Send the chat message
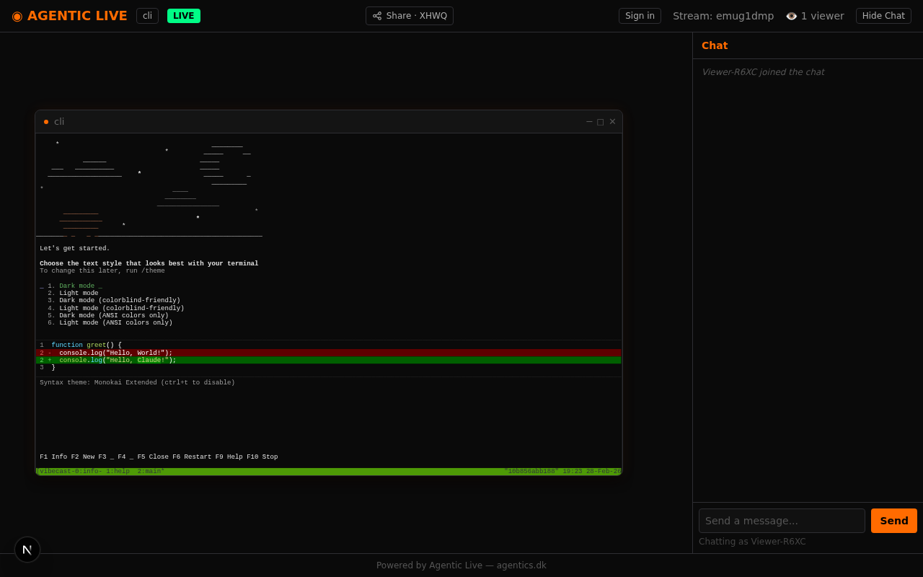The image size is (923, 577). coord(893,521)
